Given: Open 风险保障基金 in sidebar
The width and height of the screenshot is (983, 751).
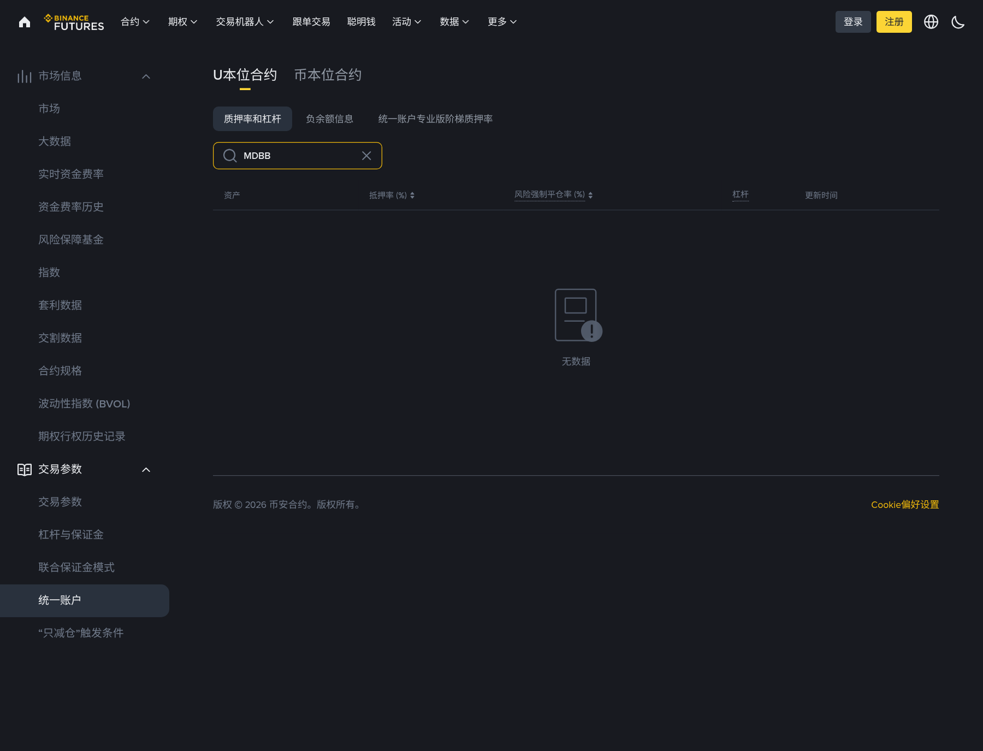Looking at the screenshot, I should coord(71,240).
